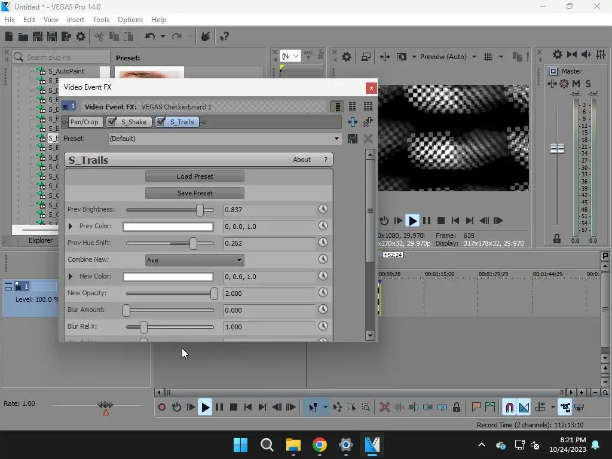Open the overlays grid dropdown arrow
Image resolution: width=612 pixels, height=459 pixels.
(x=501, y=57)
